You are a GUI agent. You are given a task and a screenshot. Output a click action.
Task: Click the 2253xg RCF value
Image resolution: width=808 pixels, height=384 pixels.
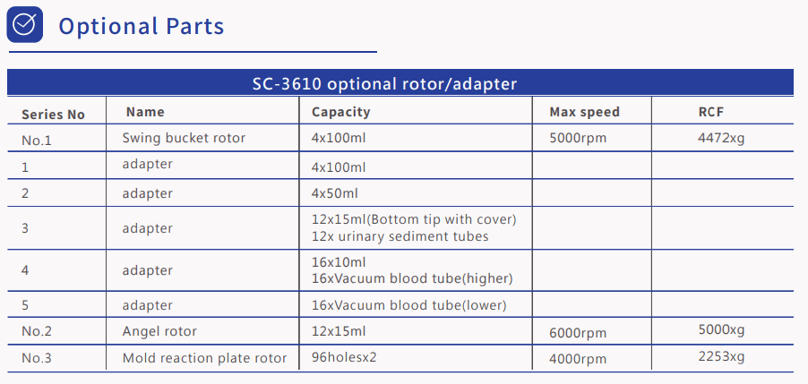pyautogui.click(x=721, y=356)
